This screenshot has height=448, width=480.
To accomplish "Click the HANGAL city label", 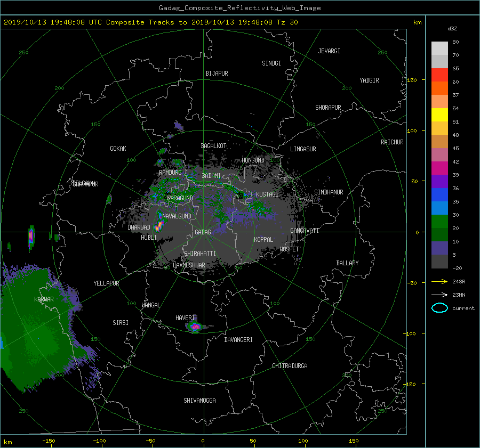I will (150, 305).
